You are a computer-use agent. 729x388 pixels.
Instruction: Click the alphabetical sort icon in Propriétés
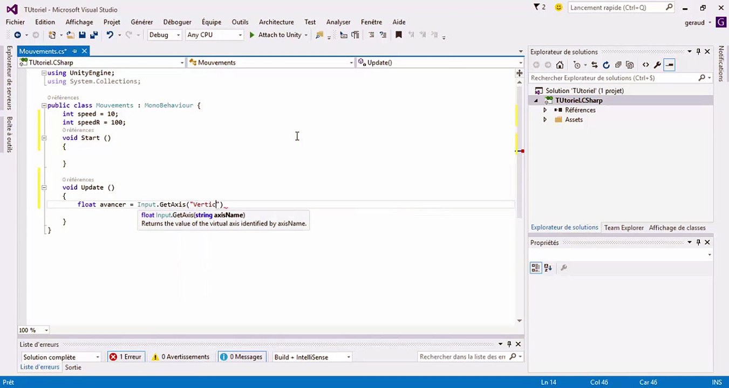(x=548, y=268)
